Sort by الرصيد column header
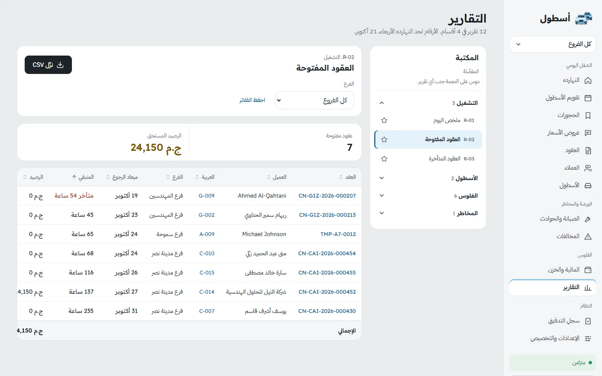The width and height of the screenshot is (602, 376). [33, 177]
